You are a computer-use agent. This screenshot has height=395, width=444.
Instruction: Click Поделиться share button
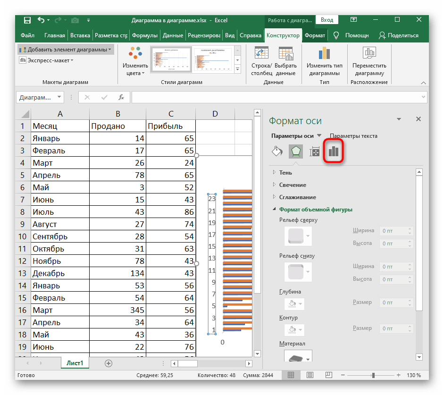[398, 35]
